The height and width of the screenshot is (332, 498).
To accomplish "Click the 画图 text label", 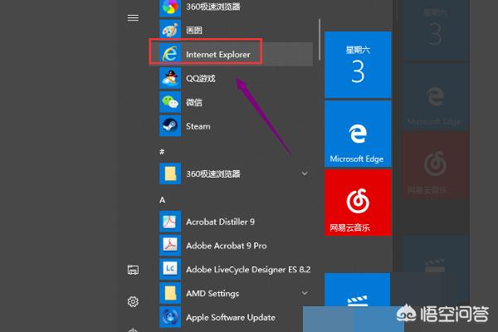I will tap(194, 31).
